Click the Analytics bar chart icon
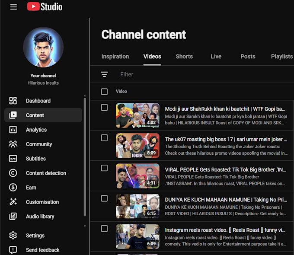 coord(13,130)
